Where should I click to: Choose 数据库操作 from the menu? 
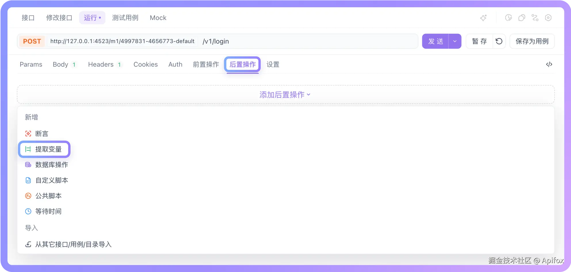(52, 165)
